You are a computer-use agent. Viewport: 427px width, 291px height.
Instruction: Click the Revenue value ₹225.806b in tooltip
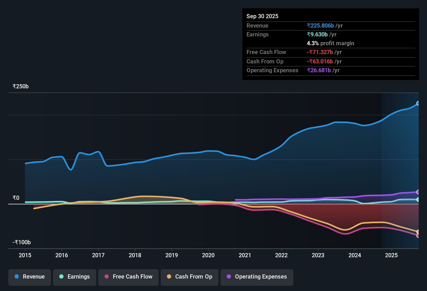[x=321, y=25]
